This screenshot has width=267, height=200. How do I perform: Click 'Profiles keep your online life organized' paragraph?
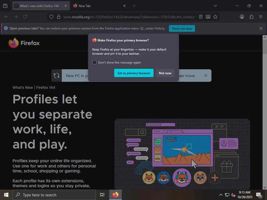pyautogui.click(x=54, y=166)
